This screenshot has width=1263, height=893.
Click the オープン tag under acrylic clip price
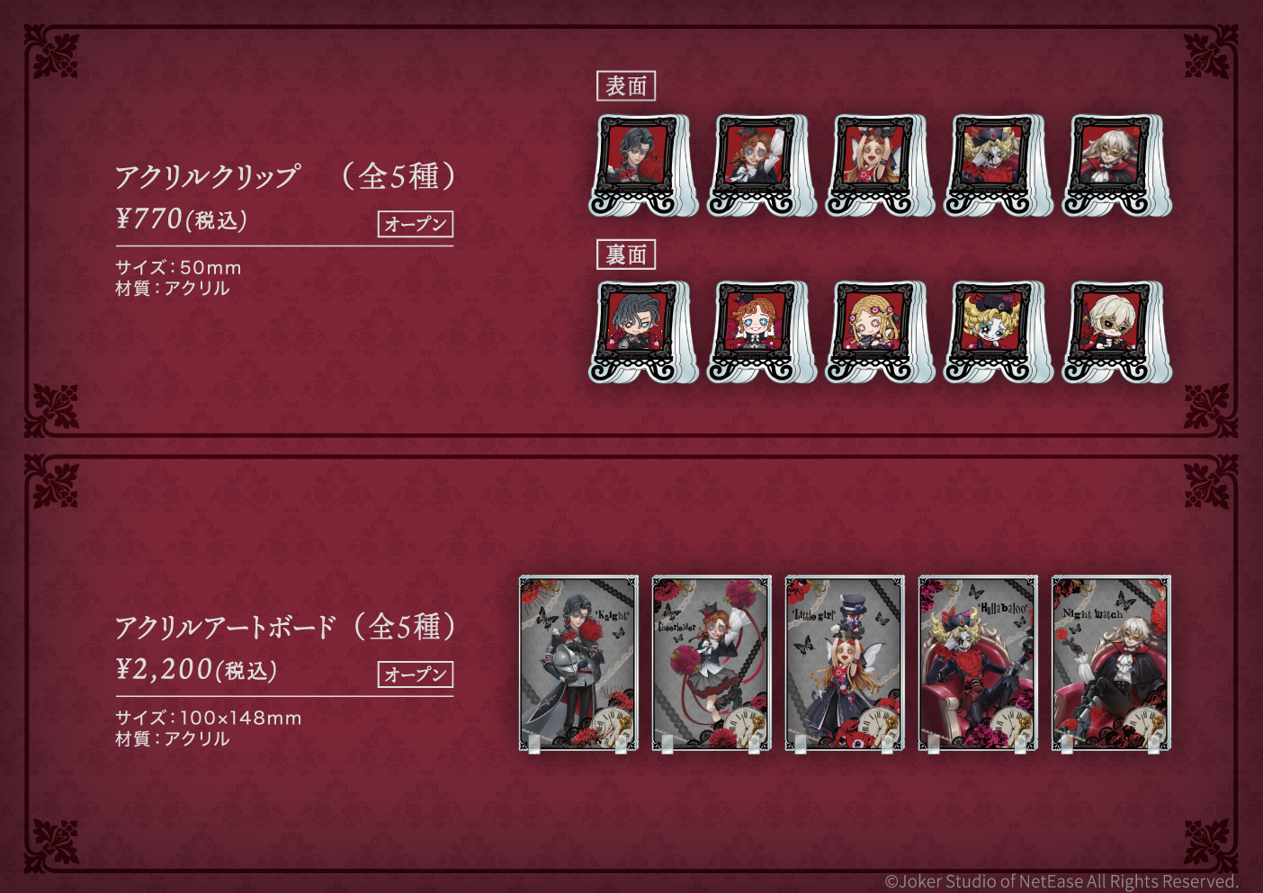[x=416, y=224]
